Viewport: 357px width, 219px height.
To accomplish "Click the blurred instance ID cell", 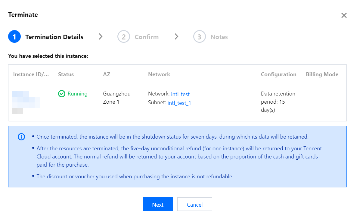I will [26, 102].
